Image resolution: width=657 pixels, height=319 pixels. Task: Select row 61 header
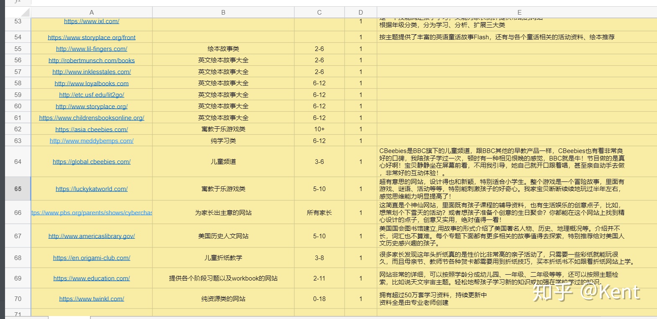pos(18,118)
